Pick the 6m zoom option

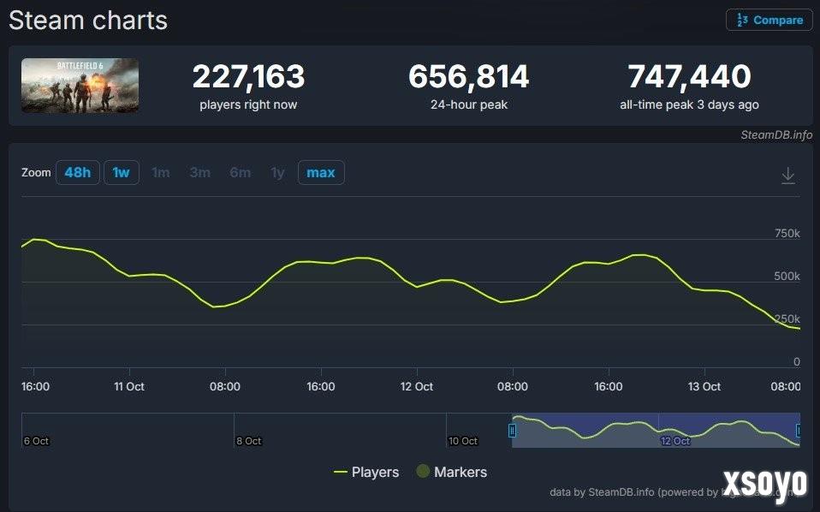click(x=241, y=173)
